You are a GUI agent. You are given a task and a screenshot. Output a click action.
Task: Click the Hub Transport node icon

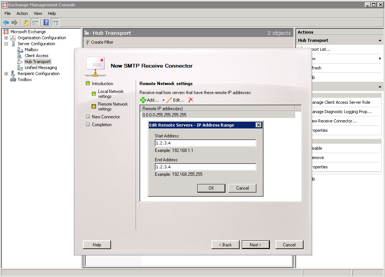point(20,62)
